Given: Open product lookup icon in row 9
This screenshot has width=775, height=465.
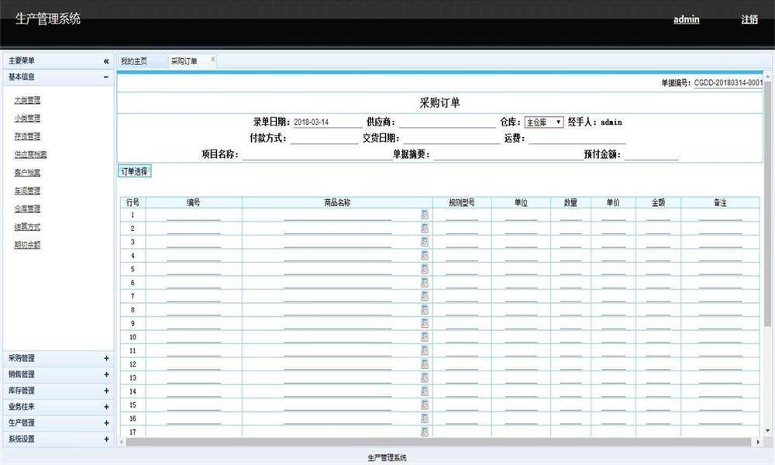Looking at the screenshot, I should [424, 323].
